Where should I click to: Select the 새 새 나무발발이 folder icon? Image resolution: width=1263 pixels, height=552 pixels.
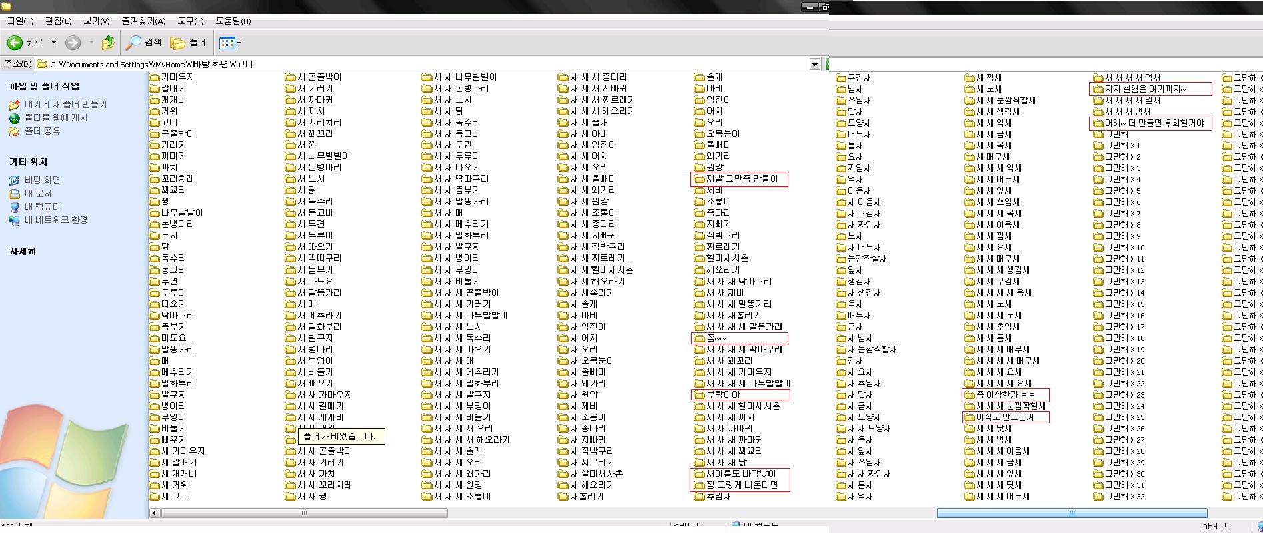pyautogui.click(x=427, y=77)
